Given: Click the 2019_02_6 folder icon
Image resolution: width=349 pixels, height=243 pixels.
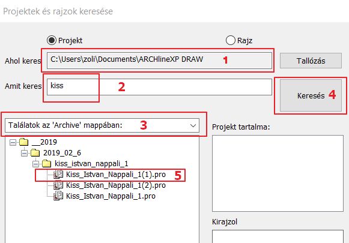Looking at the screenshot, I should (x=35, y=153).
